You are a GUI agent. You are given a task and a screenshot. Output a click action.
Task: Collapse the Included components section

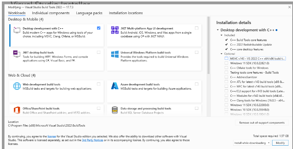coord(222,35)
